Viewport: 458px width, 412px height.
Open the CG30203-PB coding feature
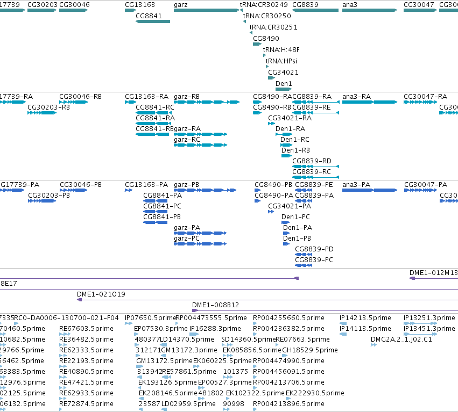42,201
